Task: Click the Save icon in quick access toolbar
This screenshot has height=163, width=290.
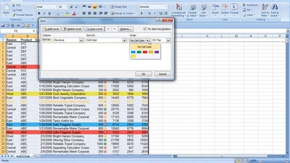Action: click(3, 25)
